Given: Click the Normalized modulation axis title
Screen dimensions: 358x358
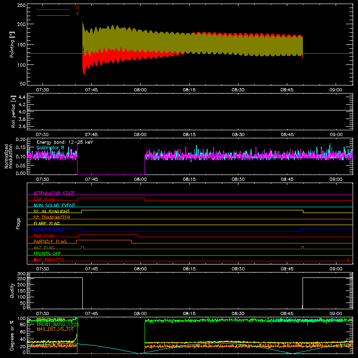Looking at the screenshot, I should [x=8, y=156].
